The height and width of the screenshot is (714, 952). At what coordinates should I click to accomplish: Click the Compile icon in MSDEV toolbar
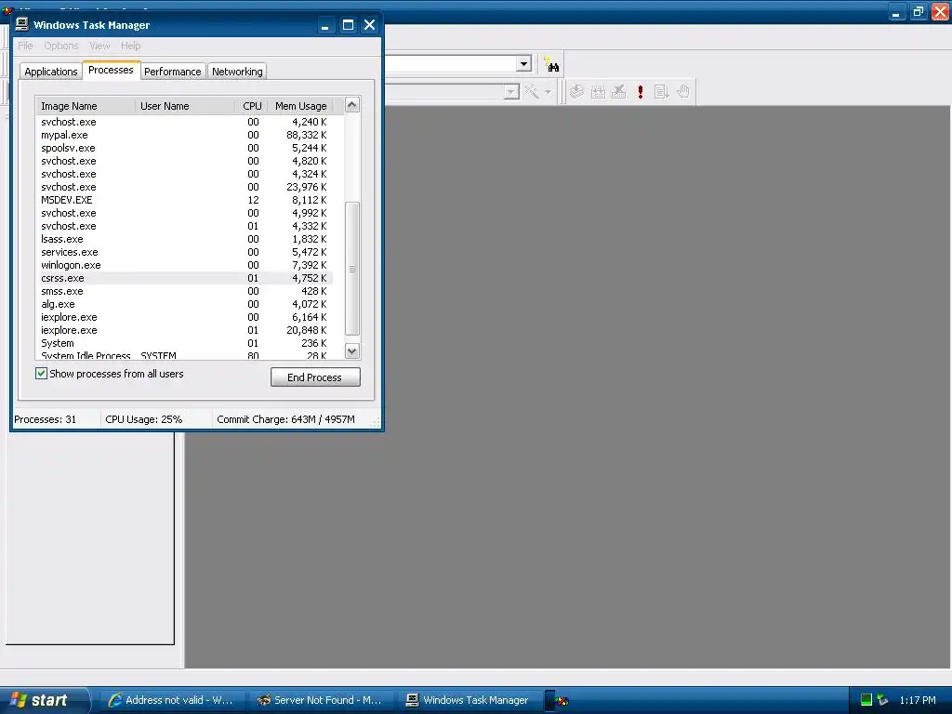click(576, 92)
